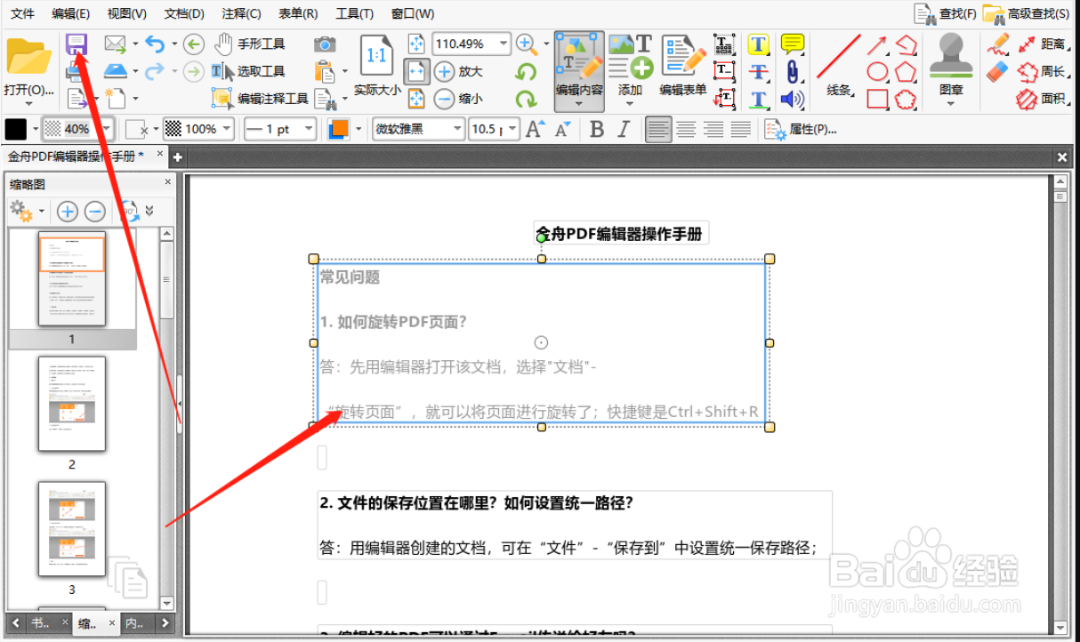The image size is (1080, 642).
Task: Rotate view counterclockwise with green arrow
Action: (x=527, y=71)
